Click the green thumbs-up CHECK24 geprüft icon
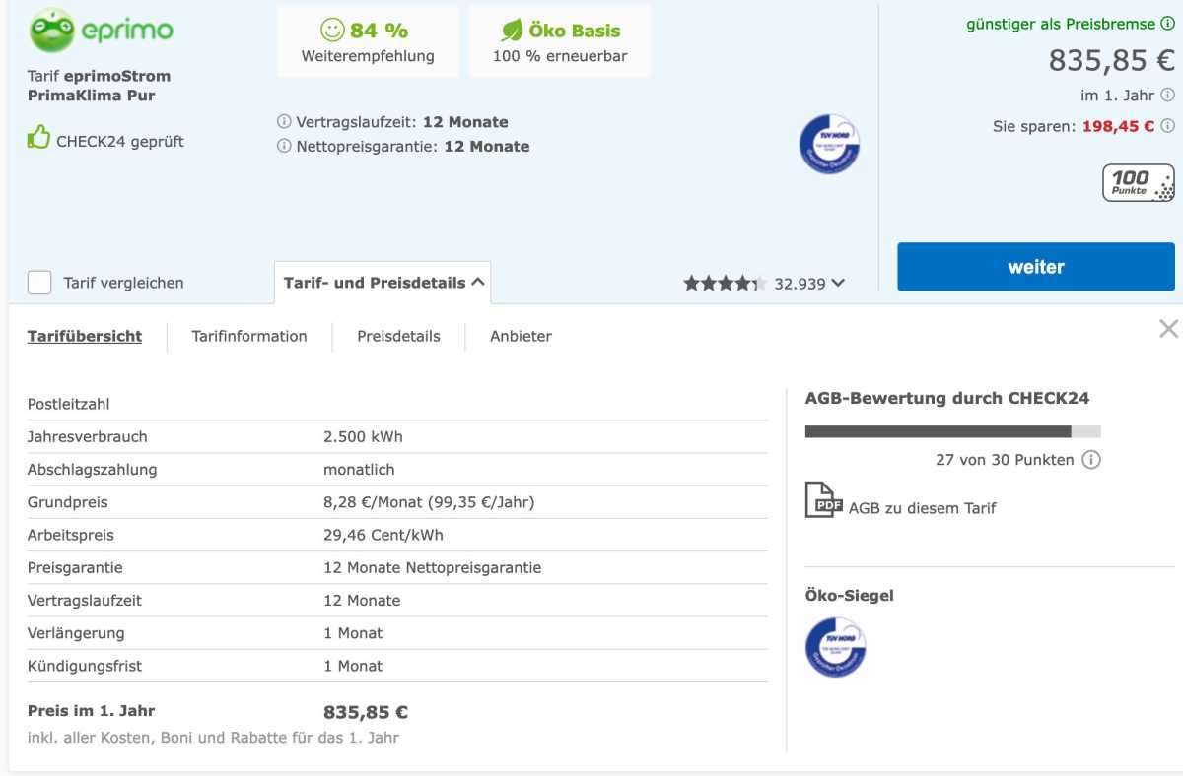The image size is (1183, 776). (38, 139)
